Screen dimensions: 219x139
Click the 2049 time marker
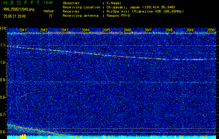click(x=190, y=30)
